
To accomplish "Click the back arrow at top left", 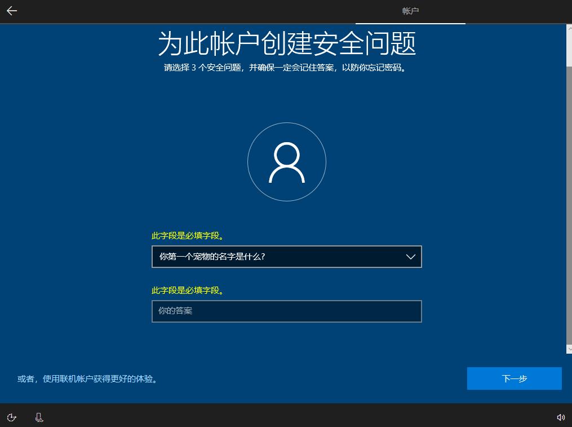I will (x=11, y=10).
